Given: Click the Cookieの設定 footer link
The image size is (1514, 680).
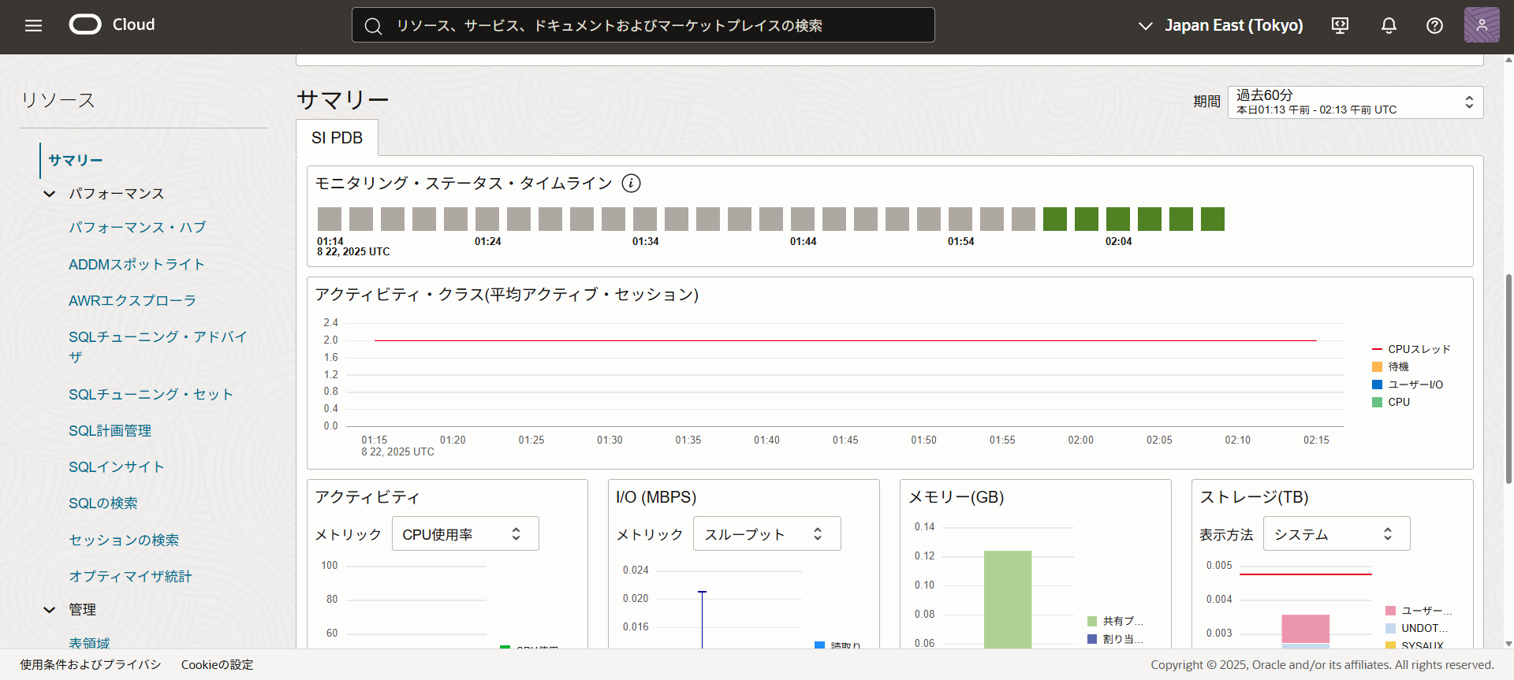Looking at the screenshot, I should click(x=217, y=665).
